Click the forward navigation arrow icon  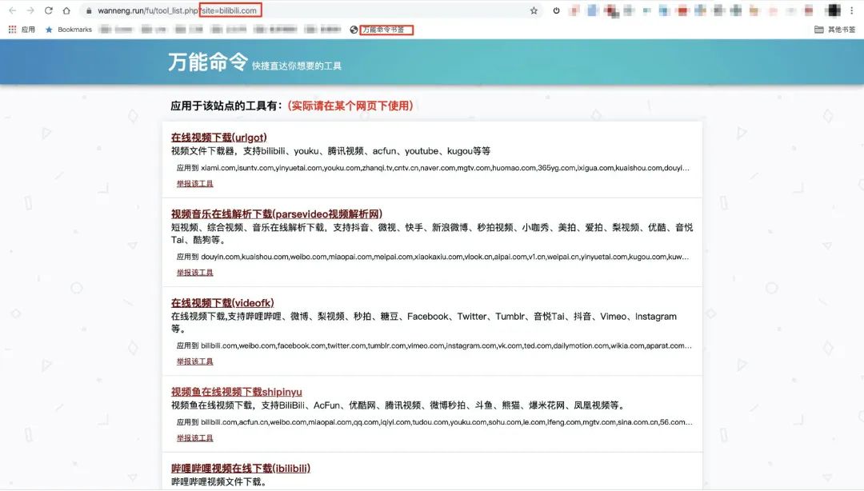coord(30,11)
